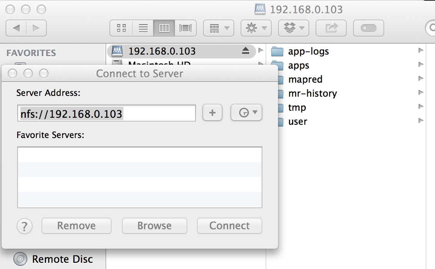Viewport: 435px width, 269px height.
Task: Open the Dropbox toolbar menu
Action: pos(294,28)
